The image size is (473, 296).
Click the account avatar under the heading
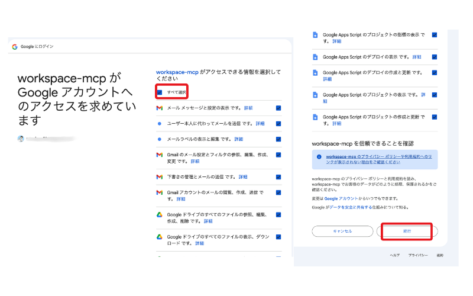21,139
